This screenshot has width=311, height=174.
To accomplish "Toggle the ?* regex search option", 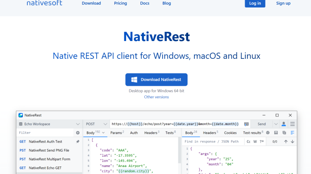I will coord(262,142).
